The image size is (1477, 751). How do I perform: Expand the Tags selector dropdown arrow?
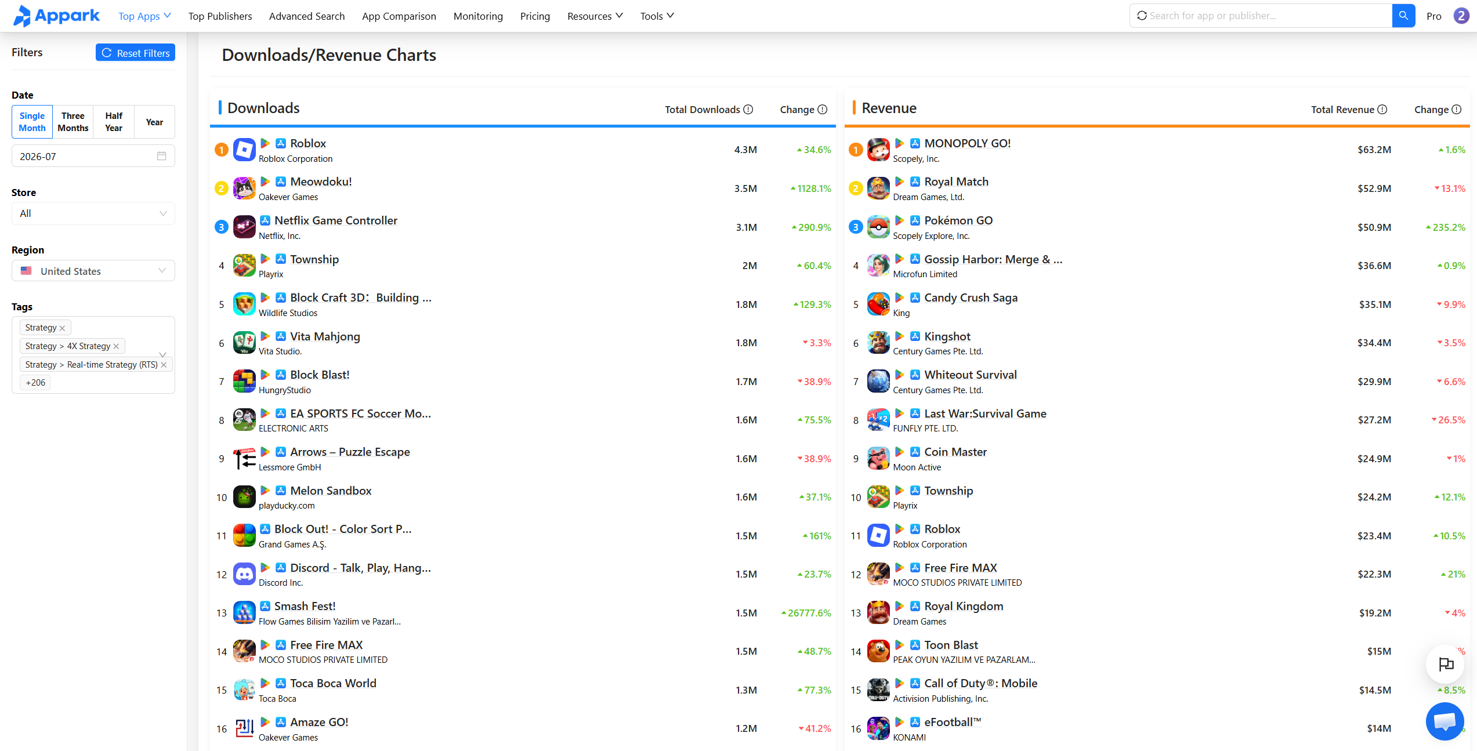(x=163, y=354)
